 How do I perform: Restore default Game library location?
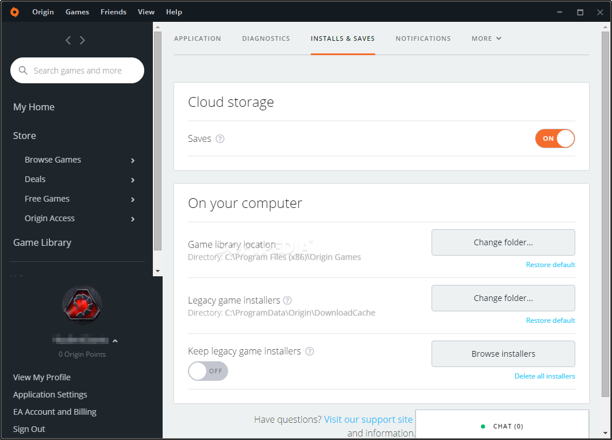pos(551,265)
